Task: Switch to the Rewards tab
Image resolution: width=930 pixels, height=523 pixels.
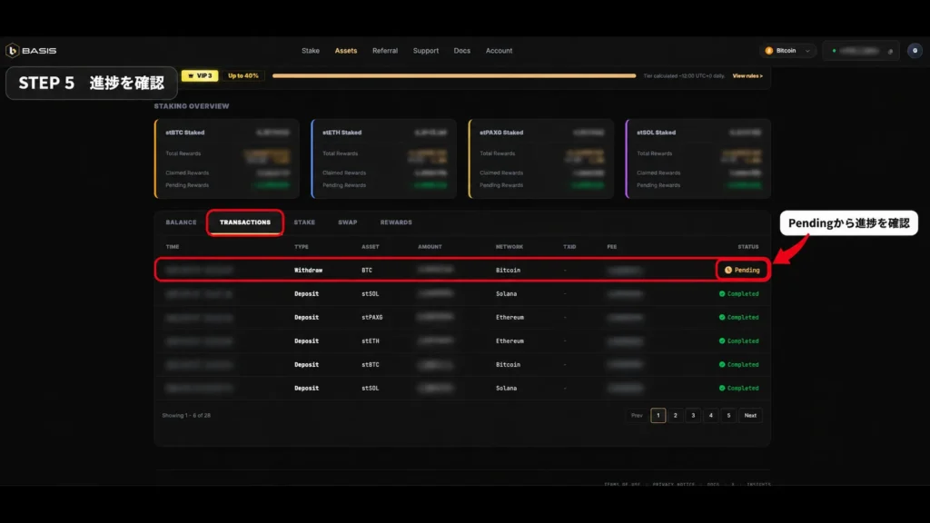Action: pos(396,222)
